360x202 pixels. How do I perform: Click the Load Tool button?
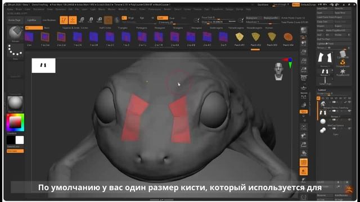tap(325, 8)
